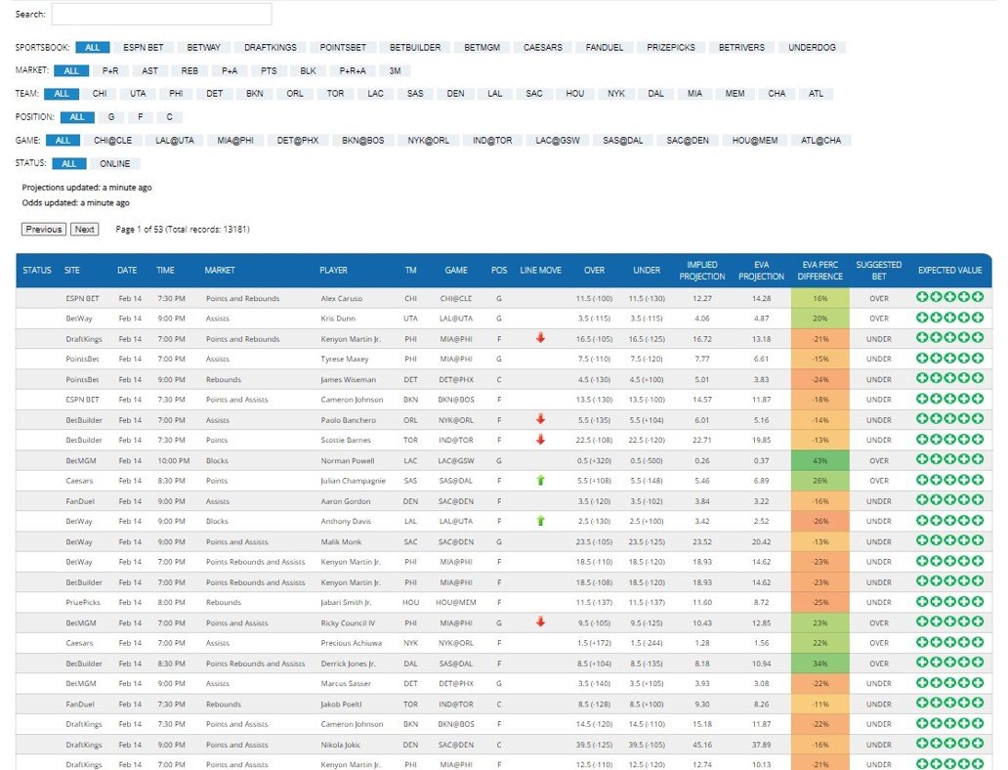Go to Next page of records
Screen dimensions: 1008x770
(x=84, y=229)
